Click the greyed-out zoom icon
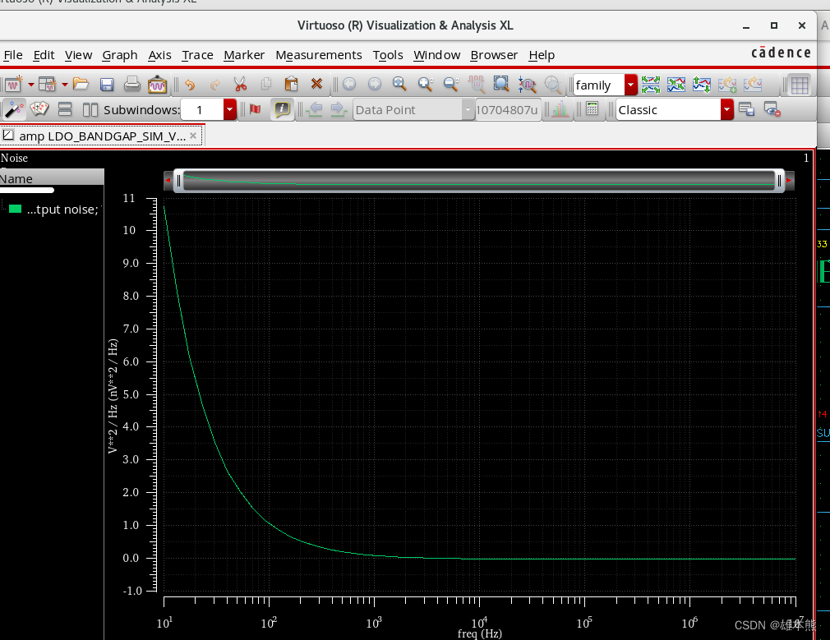 [552, 85]
